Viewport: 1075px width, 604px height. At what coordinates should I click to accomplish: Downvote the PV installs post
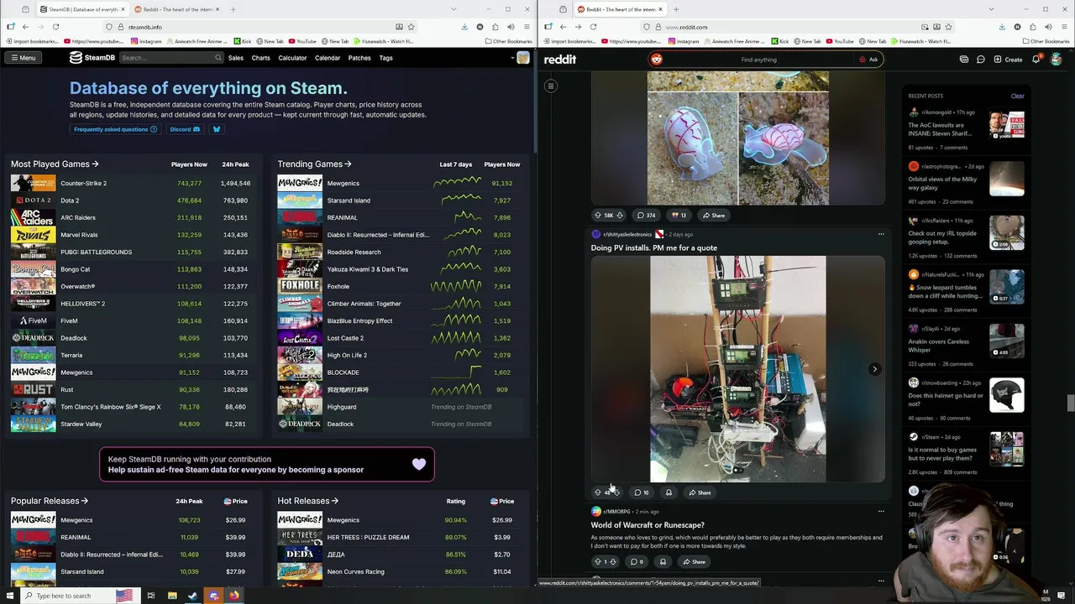click(x=616, y=492)
